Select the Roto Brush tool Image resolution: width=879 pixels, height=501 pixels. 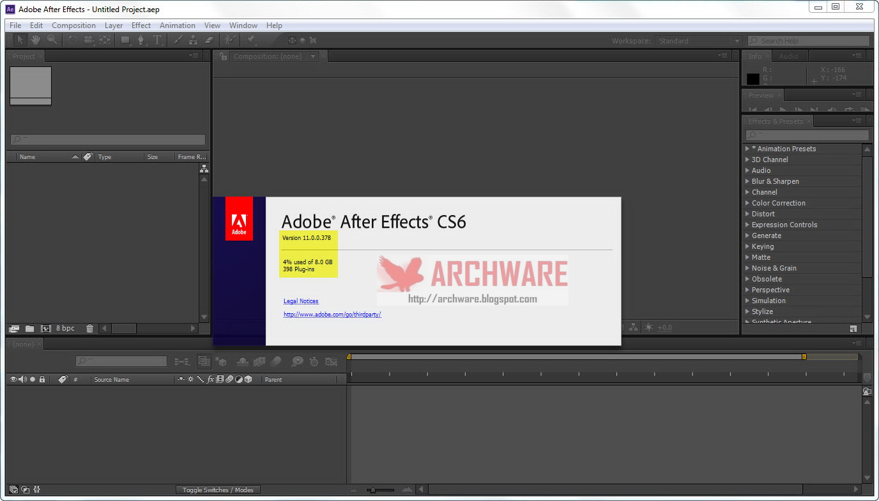(x=230, y=40)
